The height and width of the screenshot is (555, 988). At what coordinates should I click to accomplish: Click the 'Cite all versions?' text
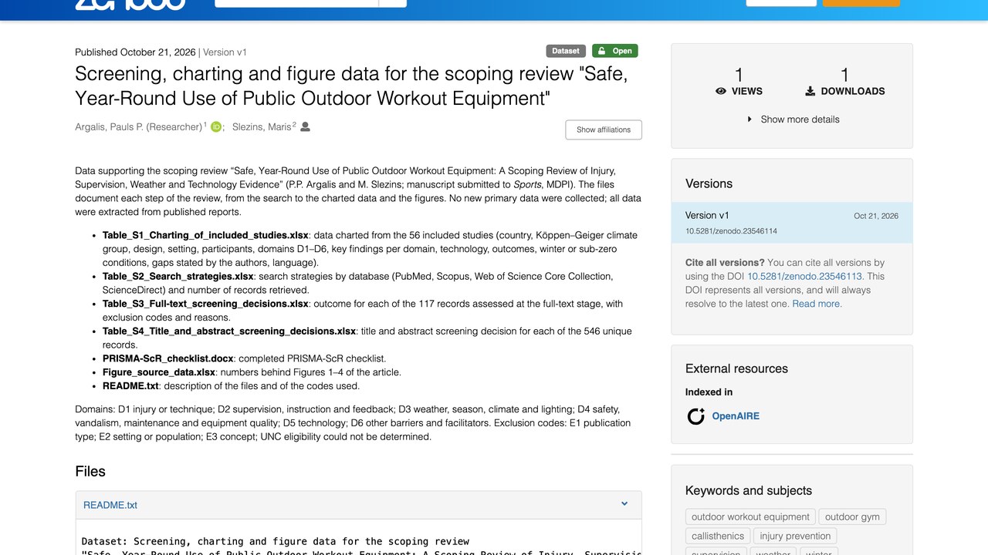click(725, 262)
